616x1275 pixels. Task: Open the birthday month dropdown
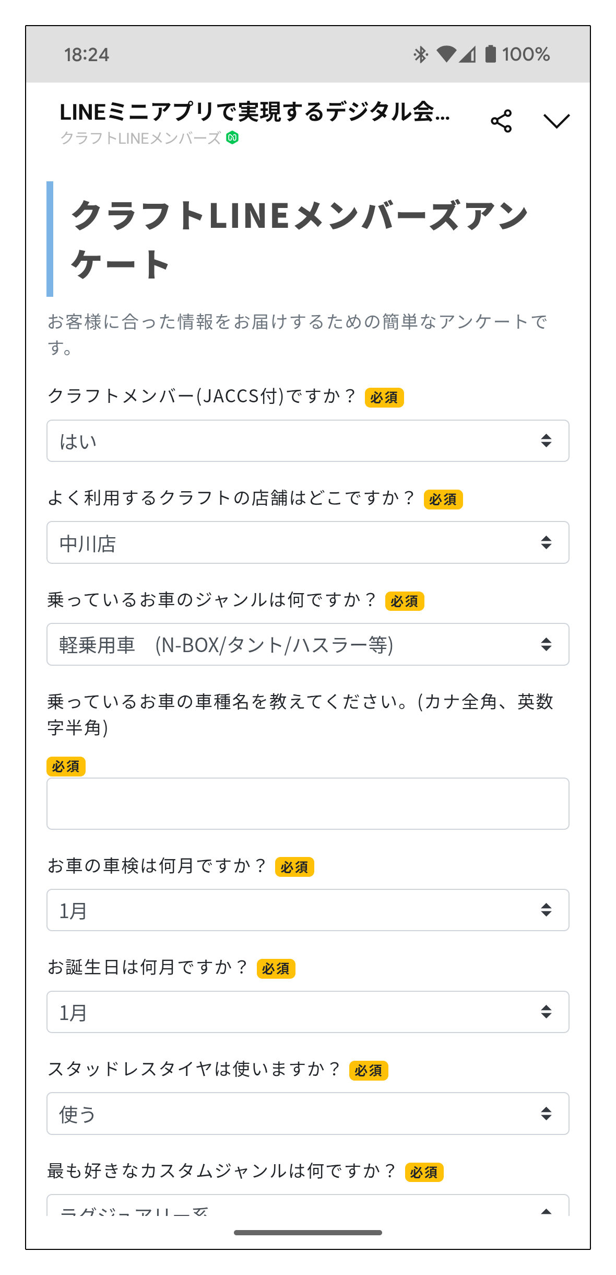coord(307,1012)
